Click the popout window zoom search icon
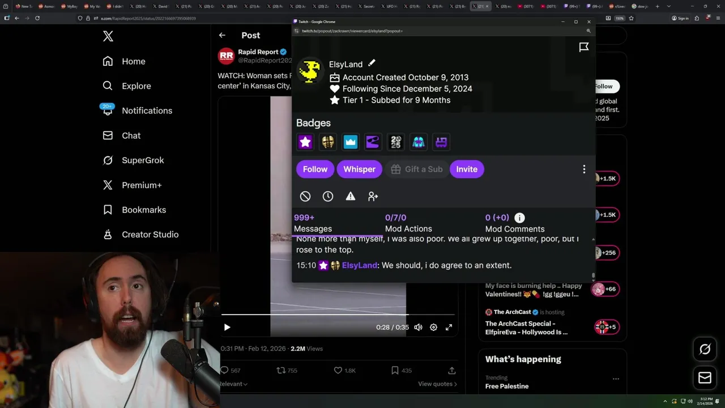 (x=588, y=31)
